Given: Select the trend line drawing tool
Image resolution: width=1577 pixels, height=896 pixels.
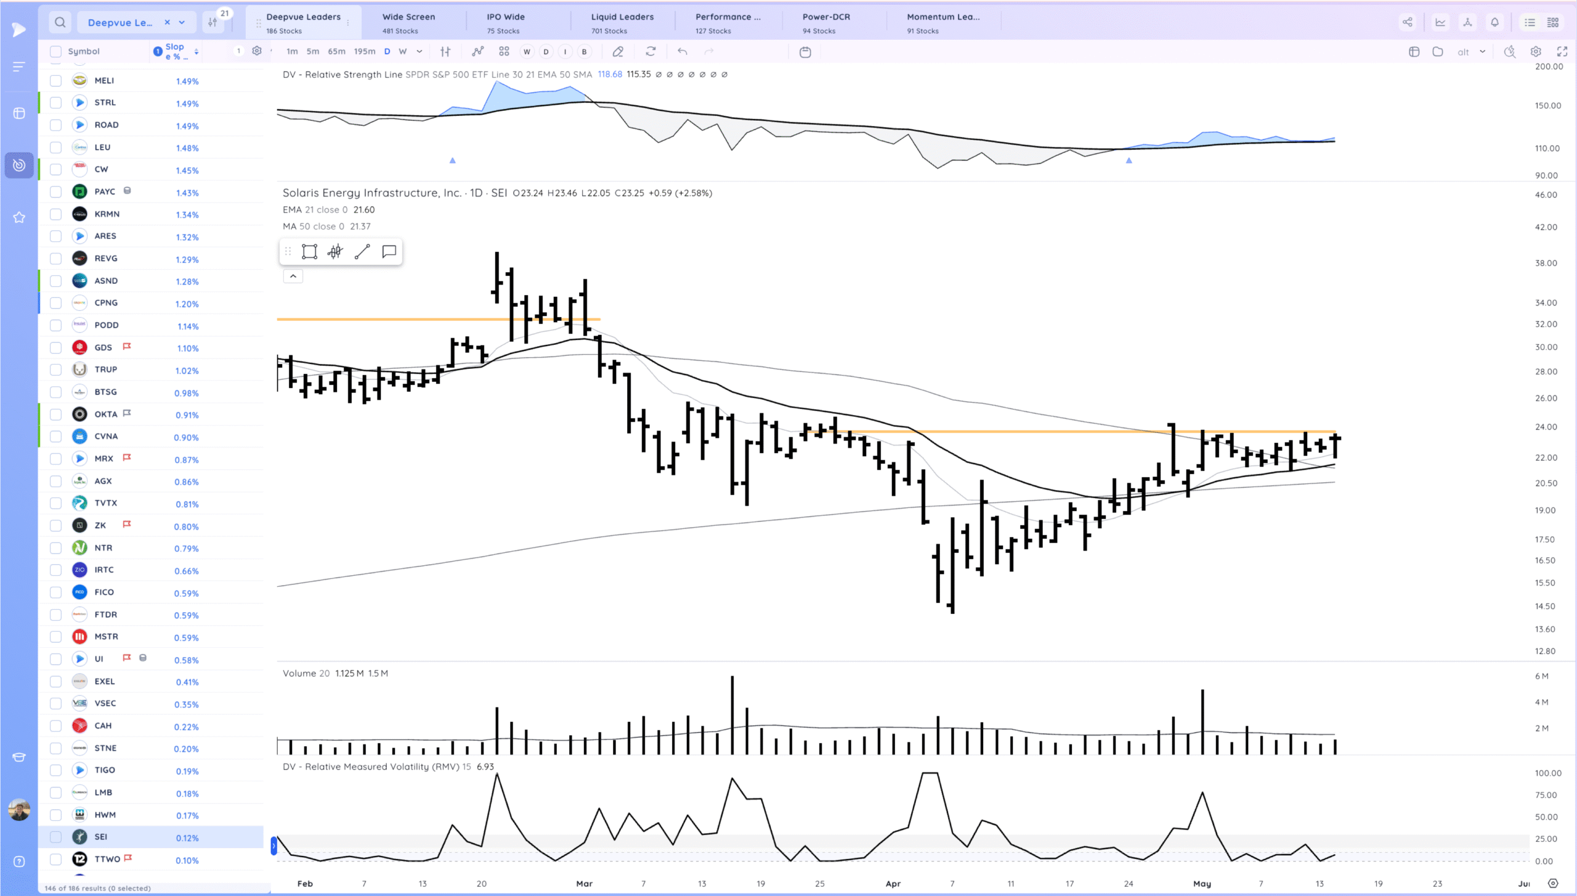Looking at the screenshot, I should pyautogui.click(x=362, y=251).
